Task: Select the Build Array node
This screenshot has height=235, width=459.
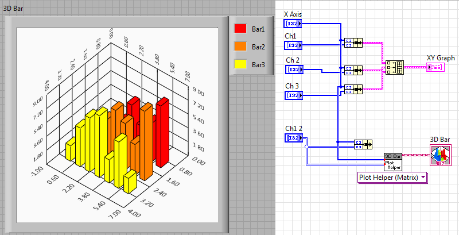Action: click(x=395, y=67)
